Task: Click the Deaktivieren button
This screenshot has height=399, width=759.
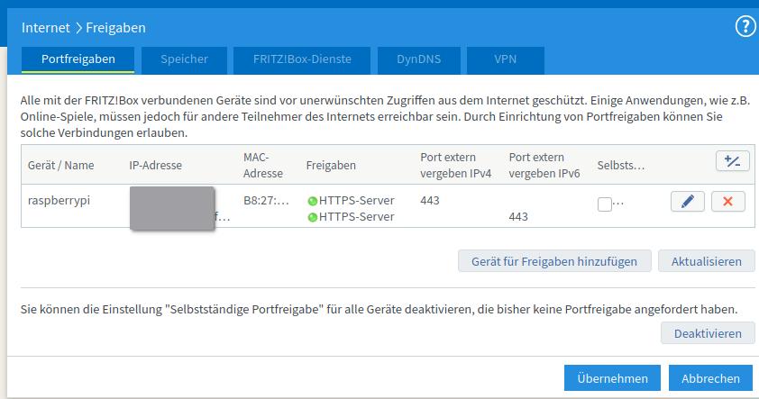Action: (x=707, y=333)
